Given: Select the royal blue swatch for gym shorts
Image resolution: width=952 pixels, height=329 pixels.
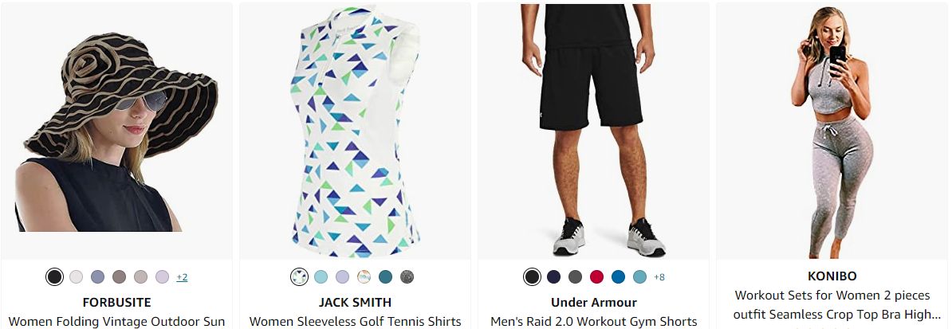Looking at the screenshot, I should click(x=618, y=276).
